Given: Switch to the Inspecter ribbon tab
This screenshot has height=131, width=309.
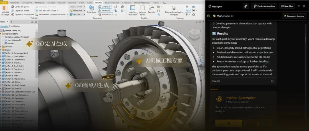Looking at the screenshot, I should point(72,3).
